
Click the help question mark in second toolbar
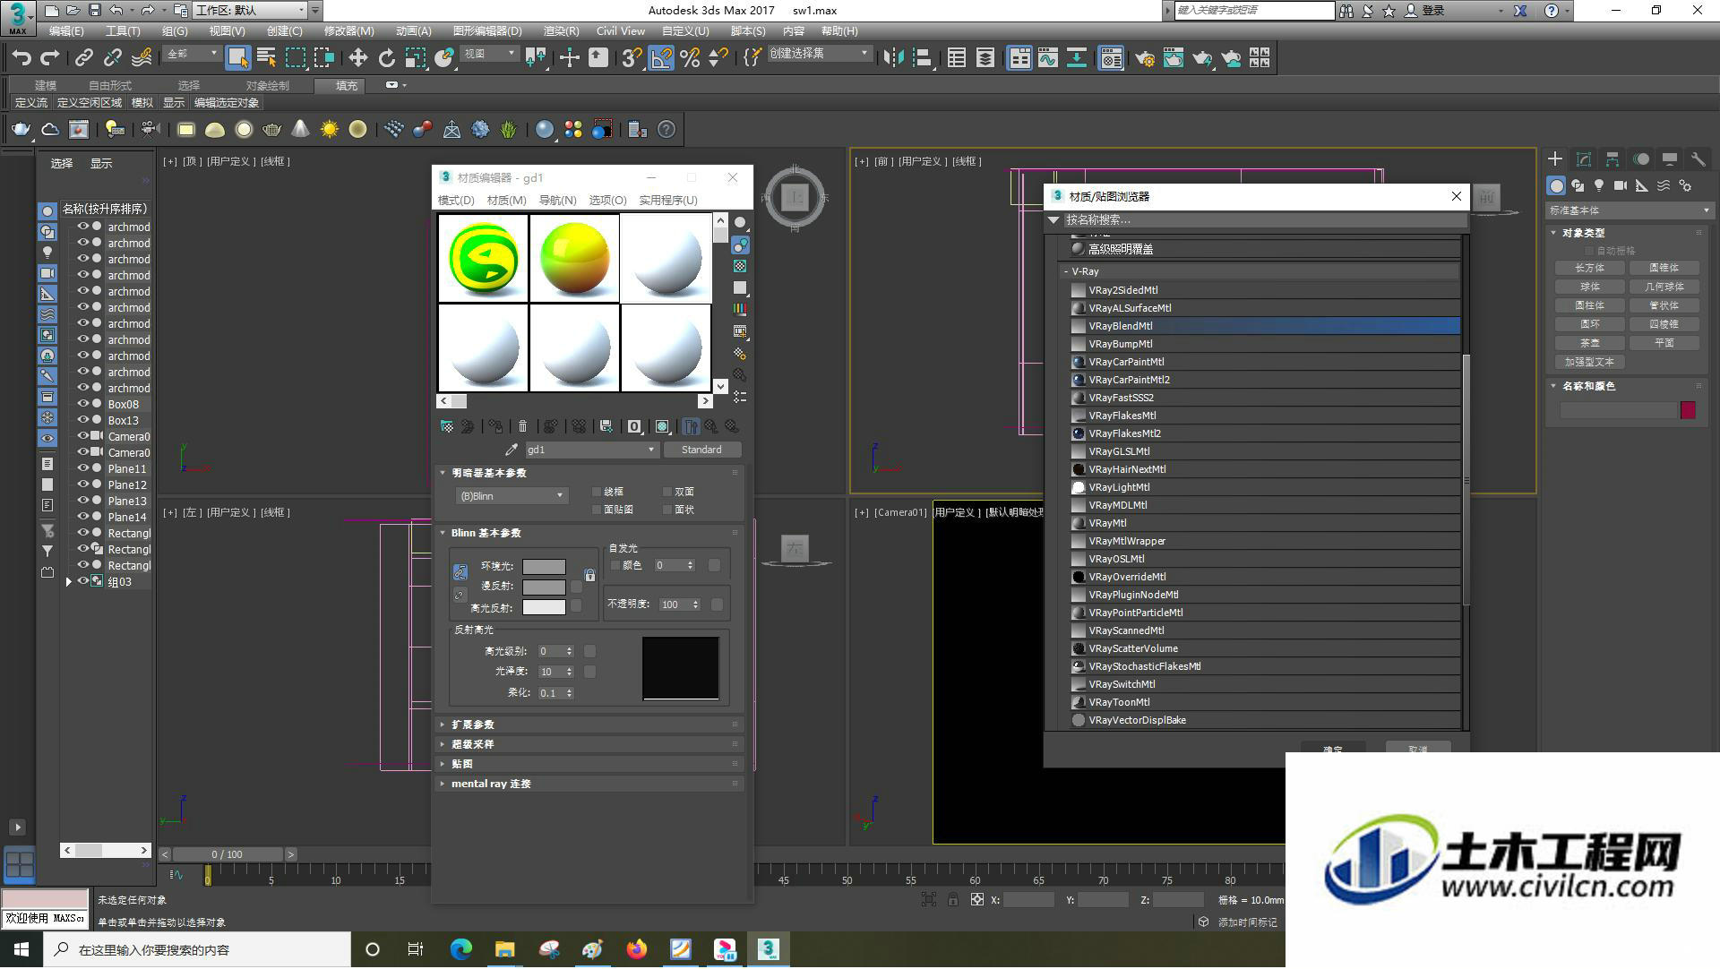666,130
